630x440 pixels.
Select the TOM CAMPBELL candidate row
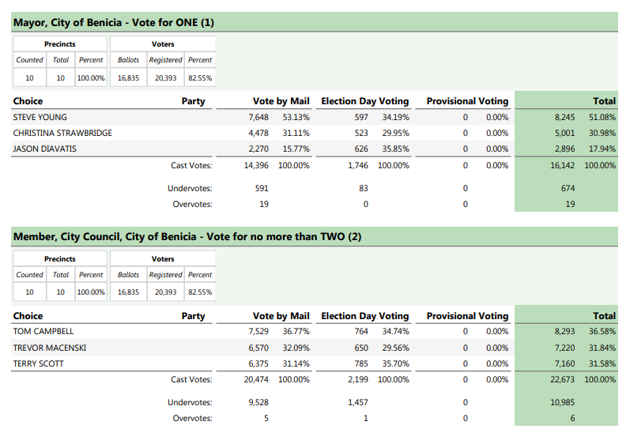[43, 332]
